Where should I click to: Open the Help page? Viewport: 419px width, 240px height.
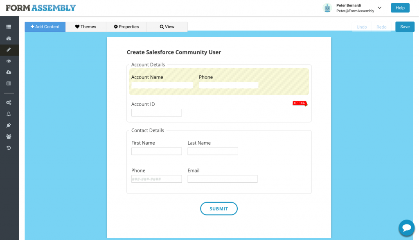400,7
